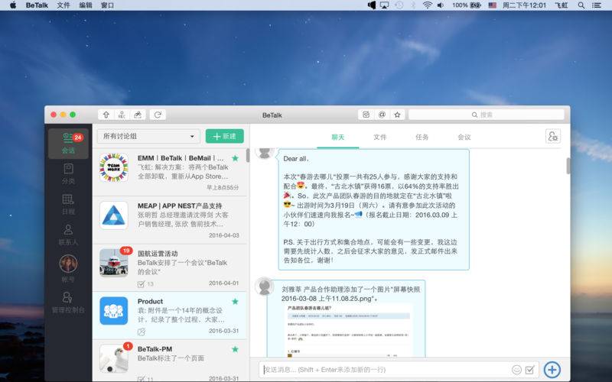This screenshot has width=612, height=382.
Task: Switch to the 文件 tab
Action: 380,138
